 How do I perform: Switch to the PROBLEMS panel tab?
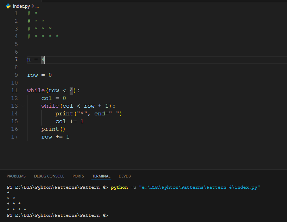16,176
